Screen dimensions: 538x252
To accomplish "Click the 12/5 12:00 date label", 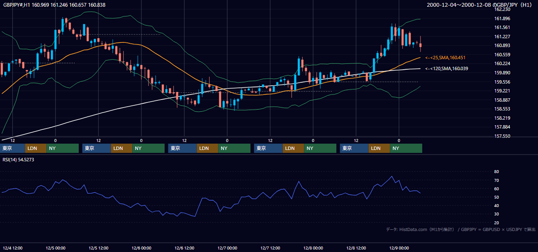I will pyautogui.click(x=99, y=248).
